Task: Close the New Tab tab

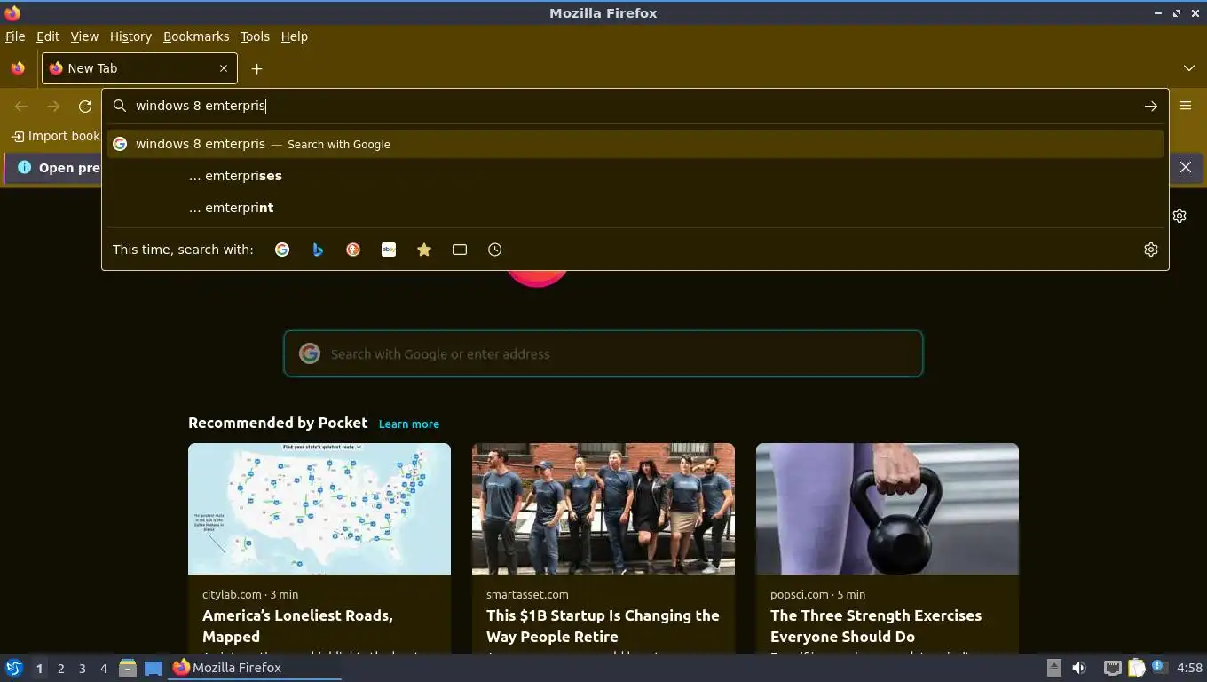Action: [x=224, y=68]
